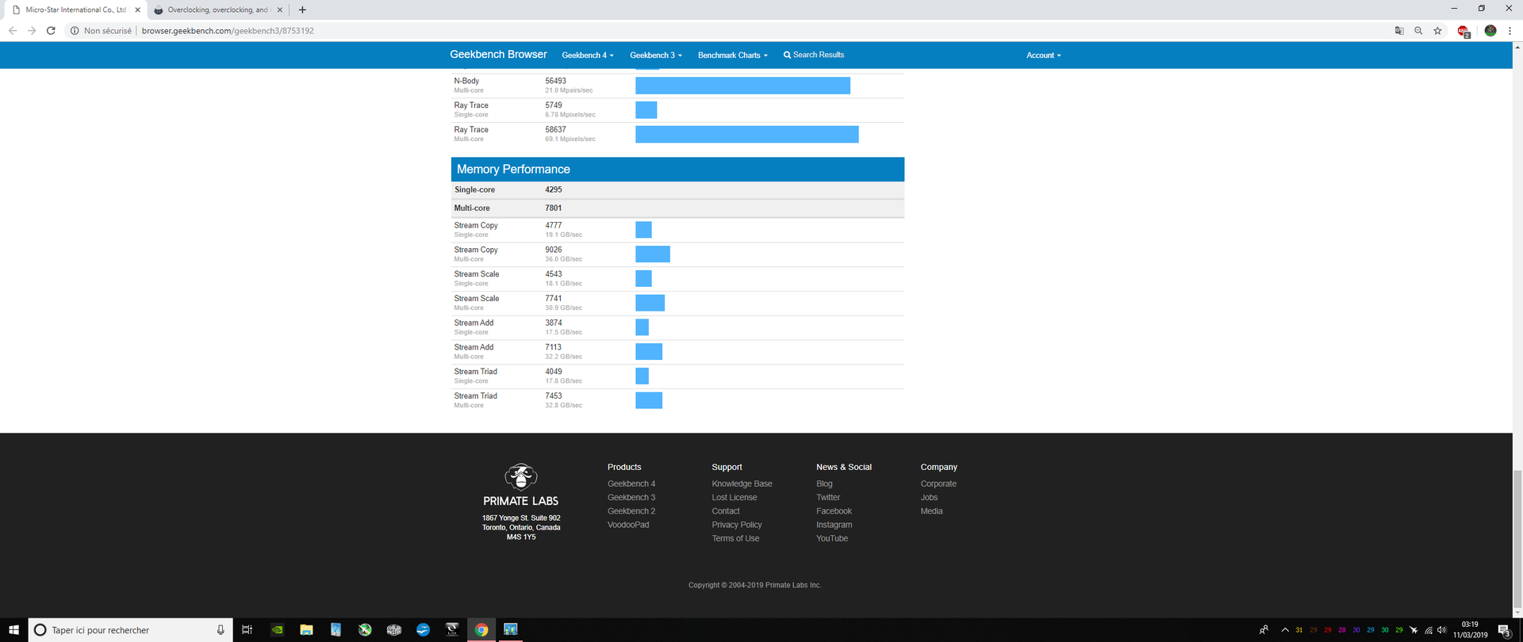Open a new browser tab

coord(302,10)
